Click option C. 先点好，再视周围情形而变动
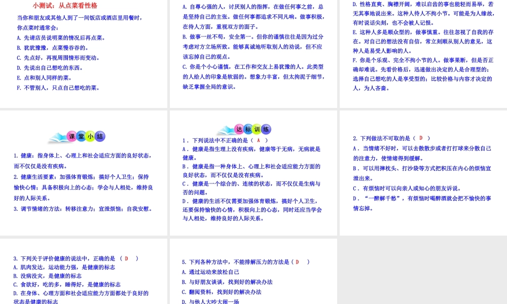507x304 pixels. [x=58, y=58]
